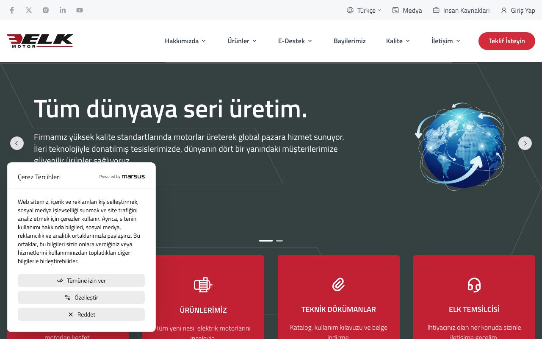This screenshot has width=542, height=339.
Task: Click the user icon by Giriş Yap
Action: coord(504,10)
